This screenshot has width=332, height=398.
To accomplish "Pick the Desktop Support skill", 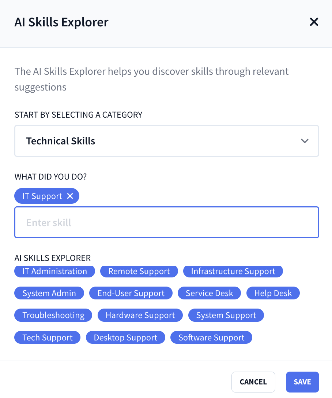I will [125, 337].
